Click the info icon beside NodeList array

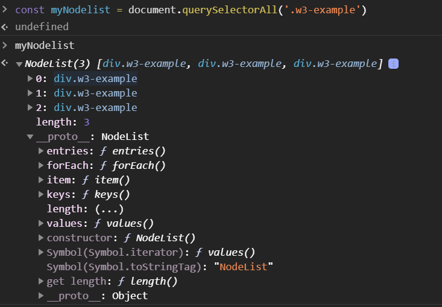point(393,64)
